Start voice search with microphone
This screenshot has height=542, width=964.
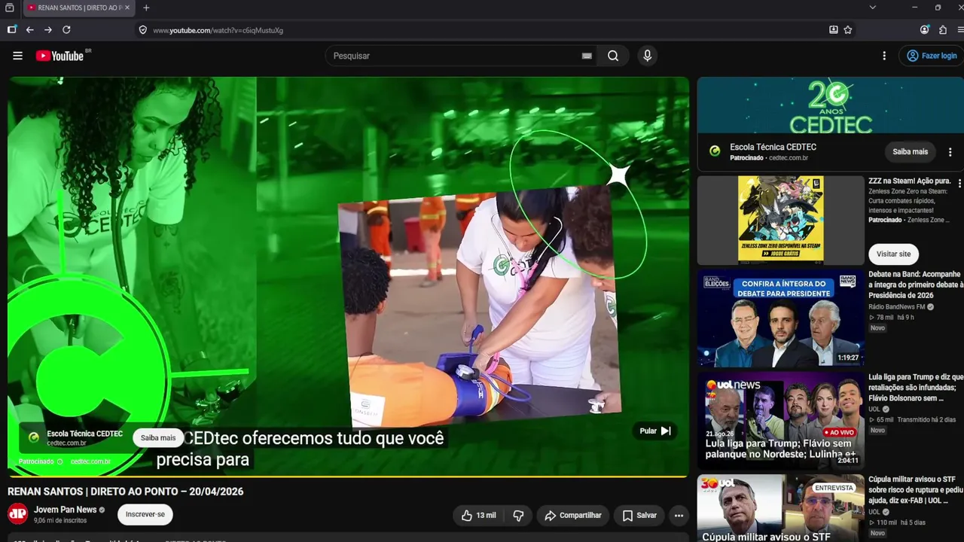point(647,56)
